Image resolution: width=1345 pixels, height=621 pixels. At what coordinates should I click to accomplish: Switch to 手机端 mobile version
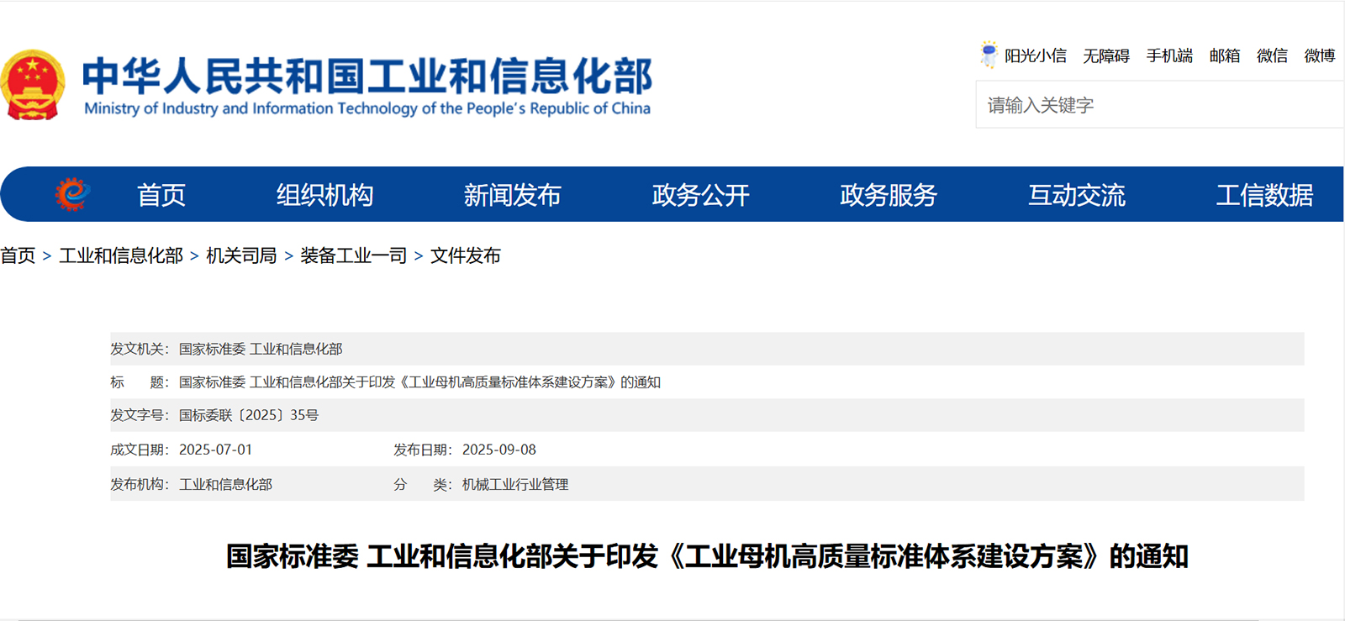point(1169,55)
